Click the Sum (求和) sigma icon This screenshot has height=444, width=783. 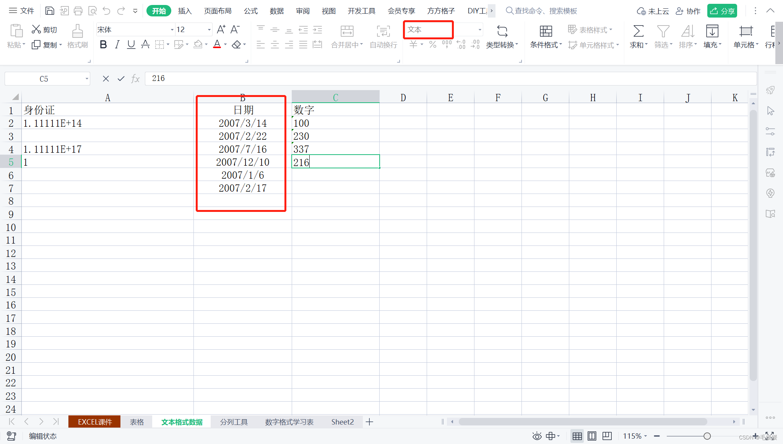[x=638, y=31]
